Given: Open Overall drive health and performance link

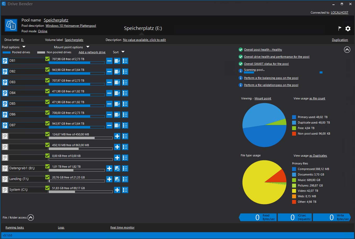Looking at the screenshot, I should coord(277,57).
